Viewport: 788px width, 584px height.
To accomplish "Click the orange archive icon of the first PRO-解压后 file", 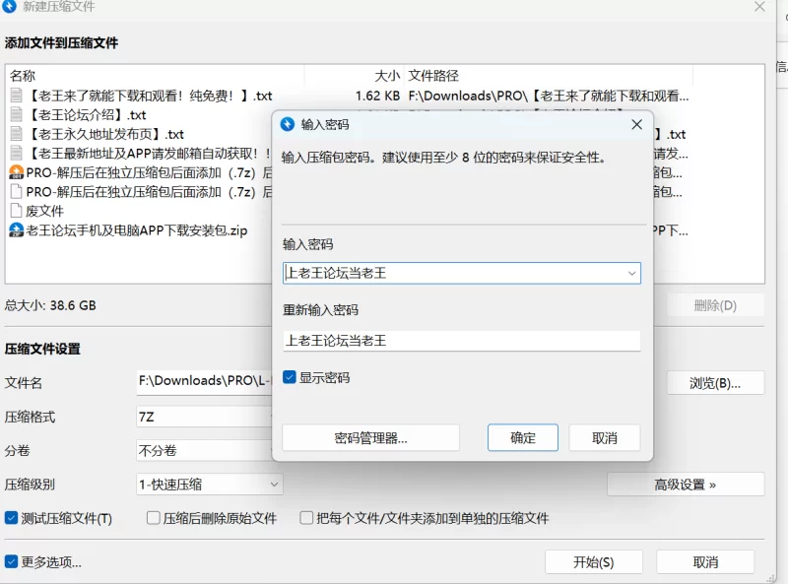I will 16,172.
